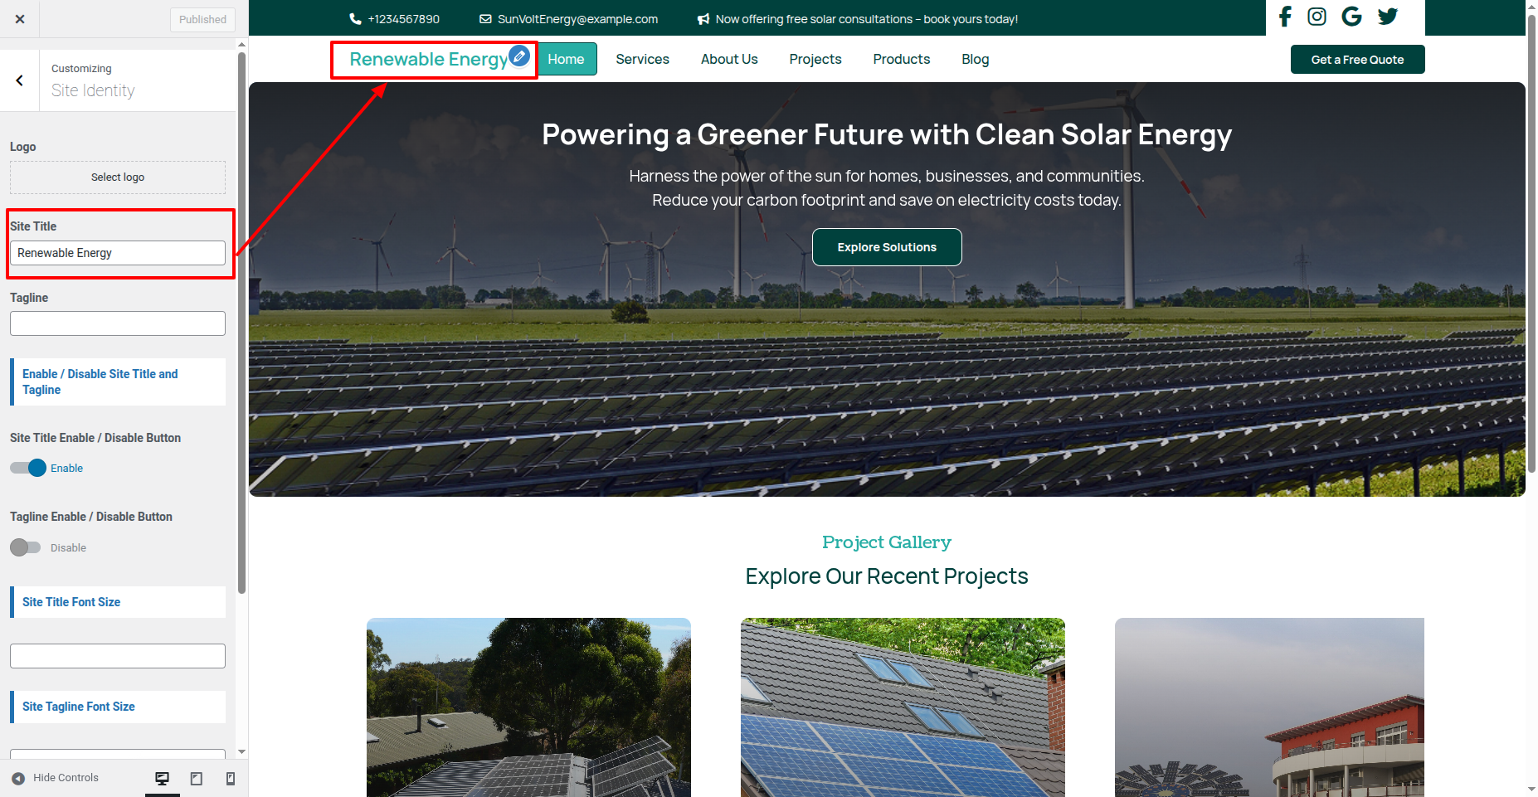
Task: Open the Services menu item
Action: click(642, 59)
